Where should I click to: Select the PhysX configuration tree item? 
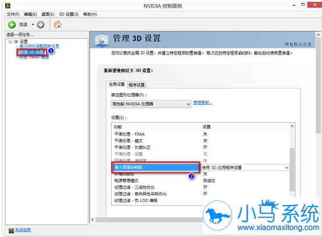(x=34, y=57)
